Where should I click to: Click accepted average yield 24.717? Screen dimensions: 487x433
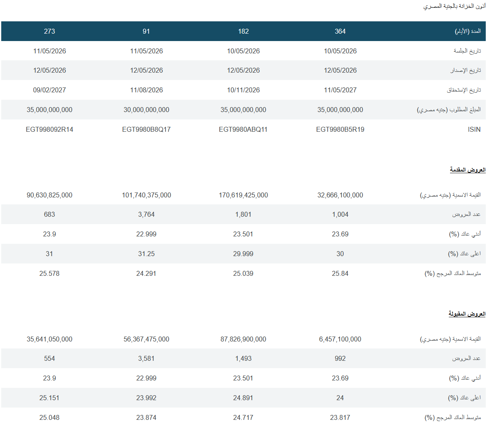pos(243,417)
